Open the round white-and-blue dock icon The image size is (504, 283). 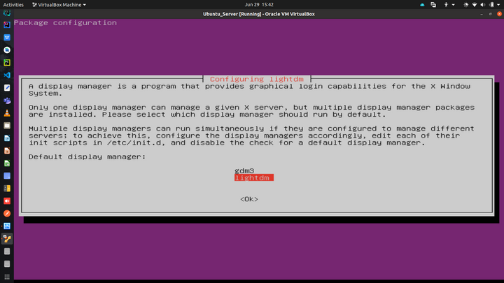(7, 50)
